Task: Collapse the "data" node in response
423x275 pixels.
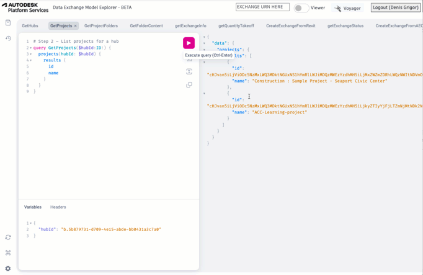Action: click(x=204, y=43)
